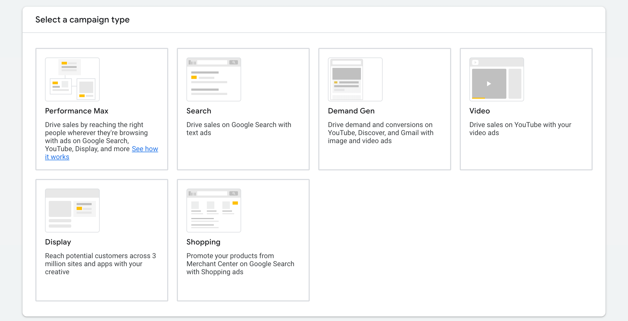Screen dimensions: 628x321
Task: Choose the Shopping campaign title
Action: pos(203,242)
